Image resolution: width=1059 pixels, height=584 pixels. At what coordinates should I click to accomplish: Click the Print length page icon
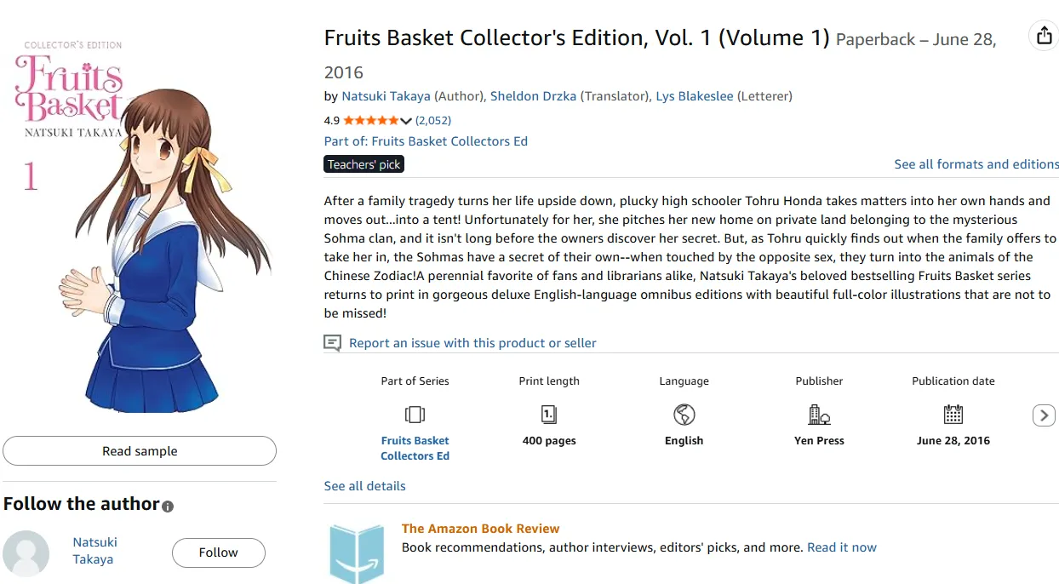(x=549, y=415)
